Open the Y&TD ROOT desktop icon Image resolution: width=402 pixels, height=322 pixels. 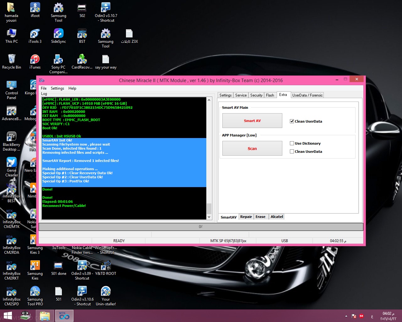coord(106,268)
